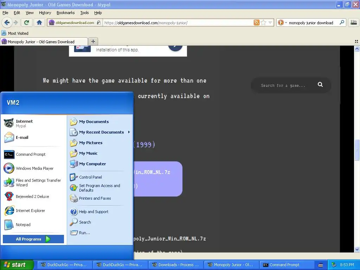Screen dimensions: 360x270
Task: Open Notepad from Start menu
Action: pyautogui.click(x=33, y=225)
